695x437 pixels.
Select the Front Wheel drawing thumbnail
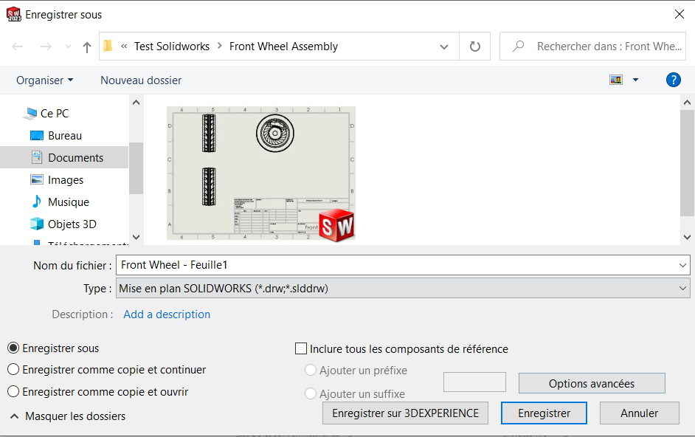[260, 173]
